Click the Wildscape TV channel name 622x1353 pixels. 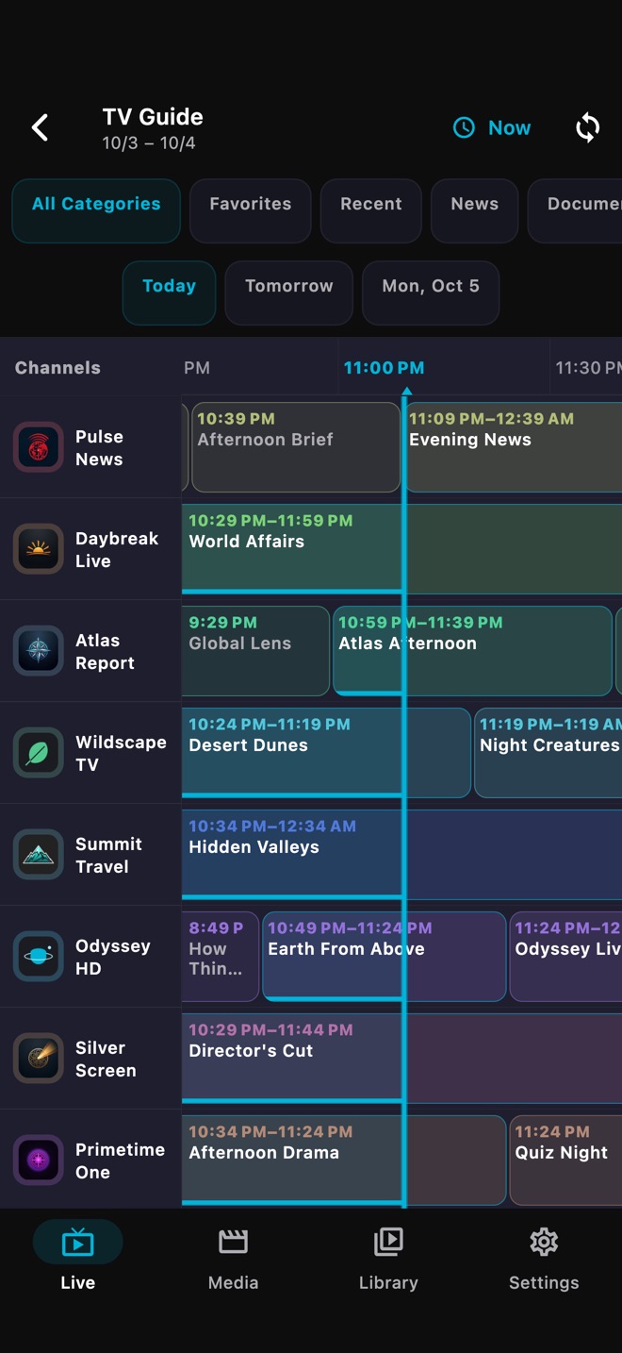121,754
